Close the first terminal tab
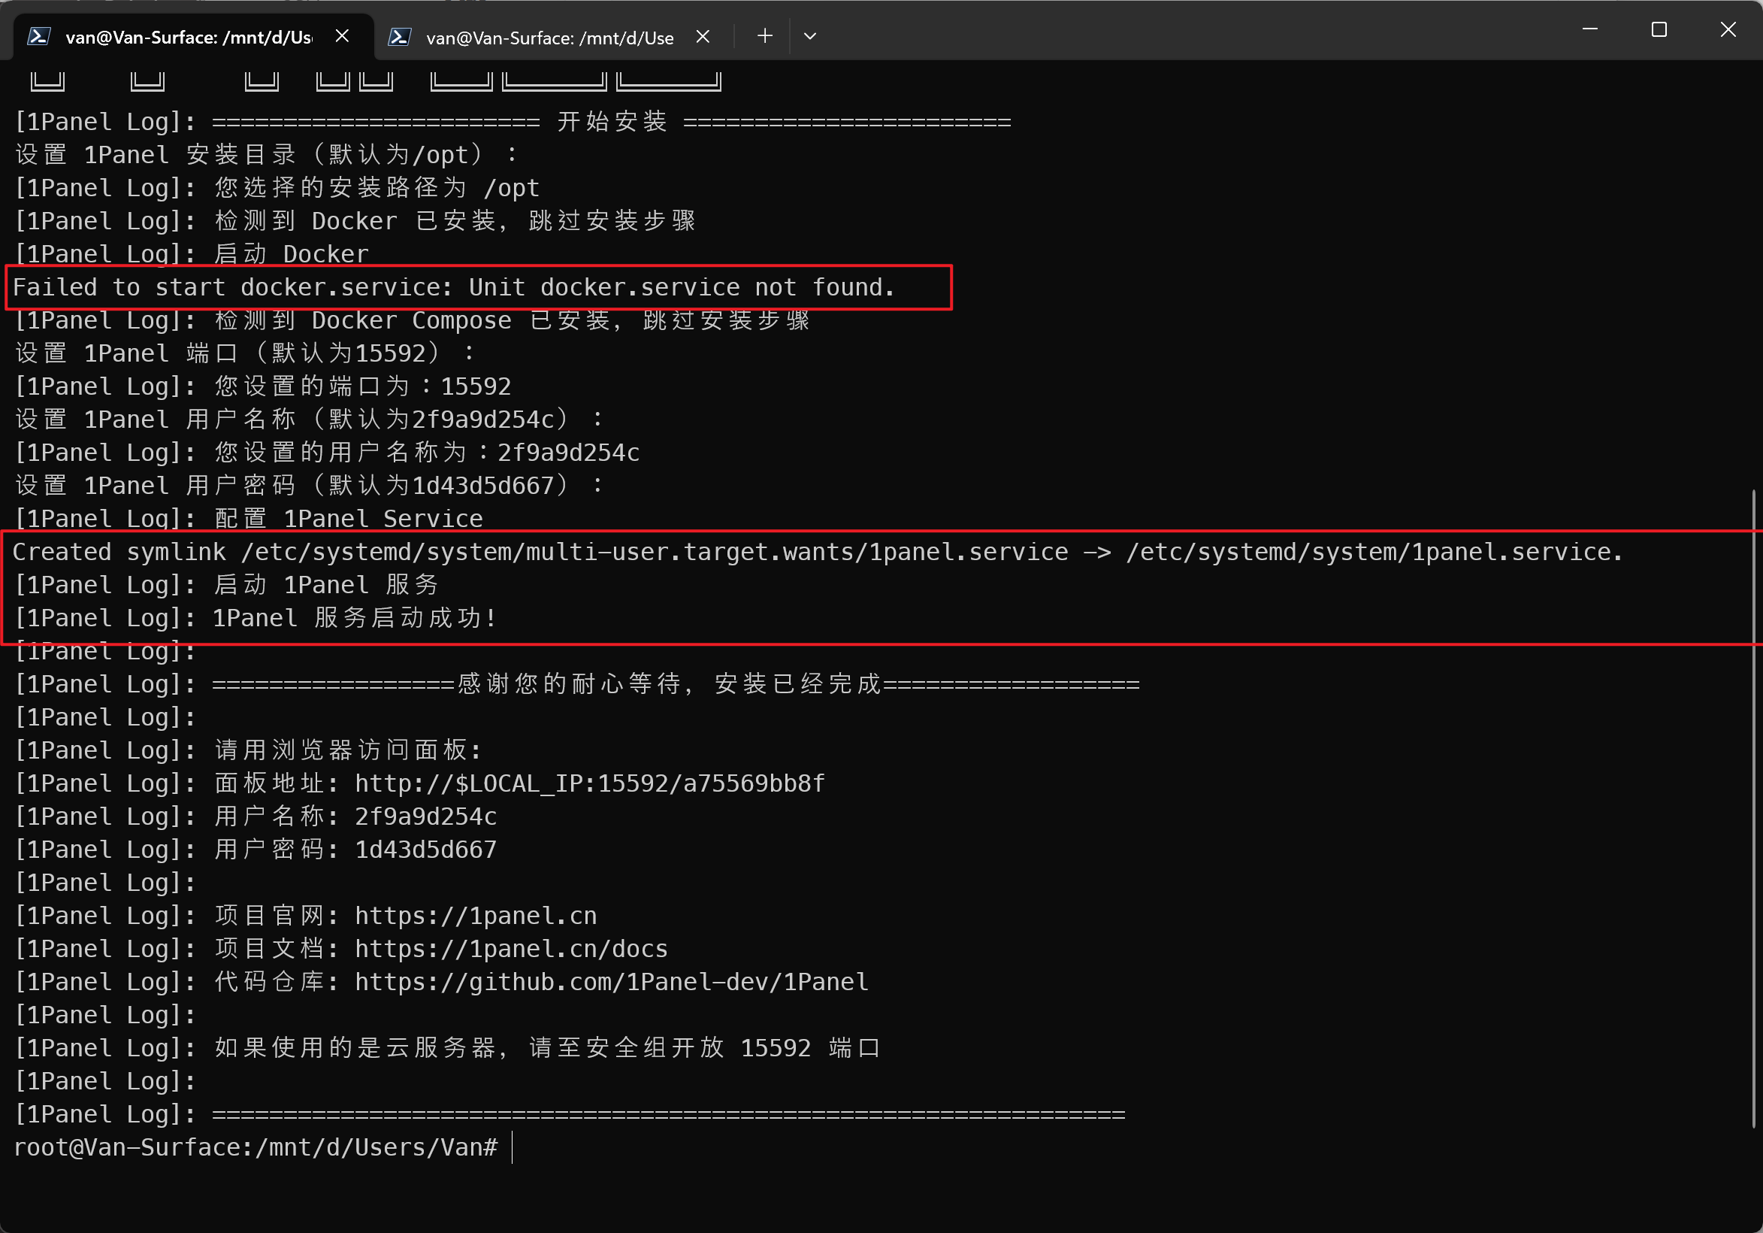1763x1233 pixels. (x=343, y=35)
